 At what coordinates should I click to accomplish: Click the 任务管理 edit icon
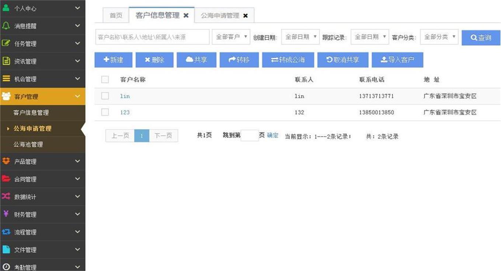(x=6, y=43)
